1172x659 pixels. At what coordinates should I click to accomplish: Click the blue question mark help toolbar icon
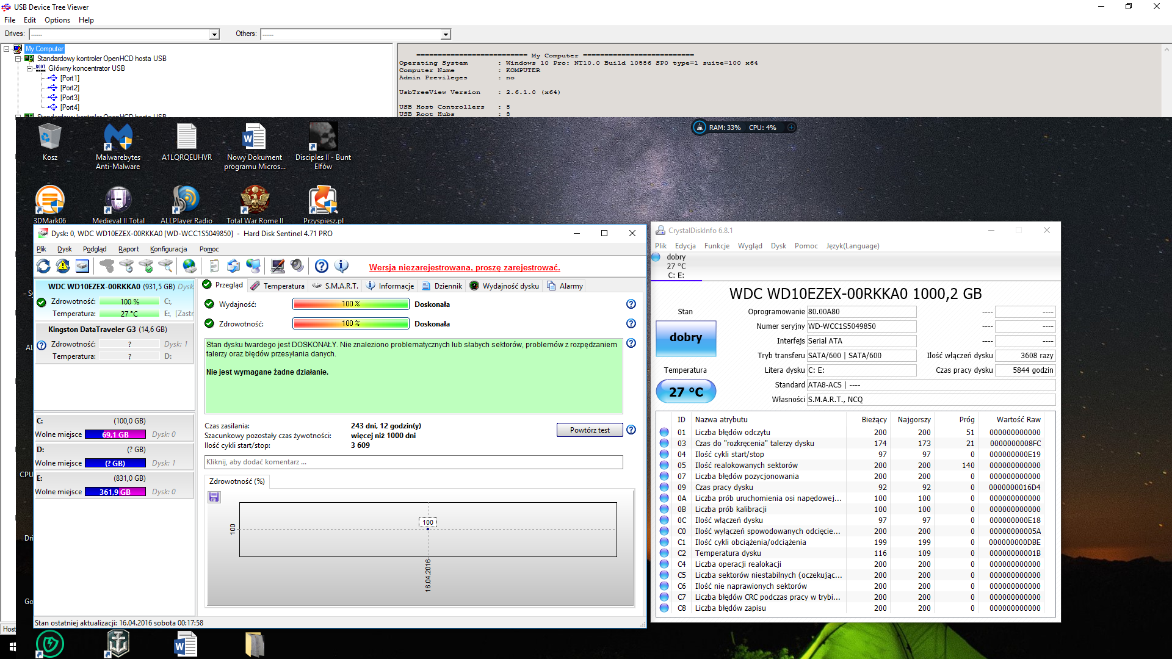(322, 266)
